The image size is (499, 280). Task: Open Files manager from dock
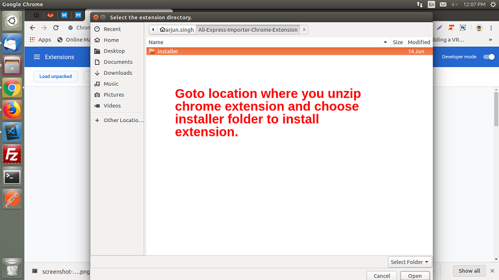click(x=12, y=65)
